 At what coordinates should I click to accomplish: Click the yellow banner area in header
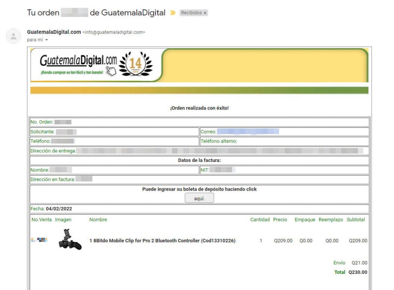265,65
